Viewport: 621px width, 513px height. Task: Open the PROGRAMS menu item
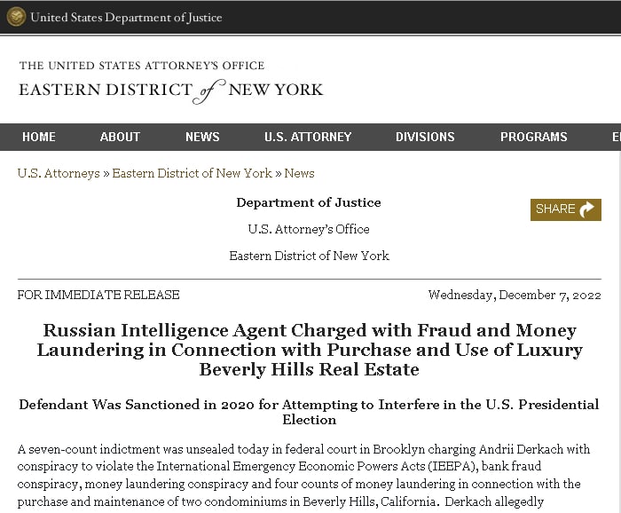533,137
